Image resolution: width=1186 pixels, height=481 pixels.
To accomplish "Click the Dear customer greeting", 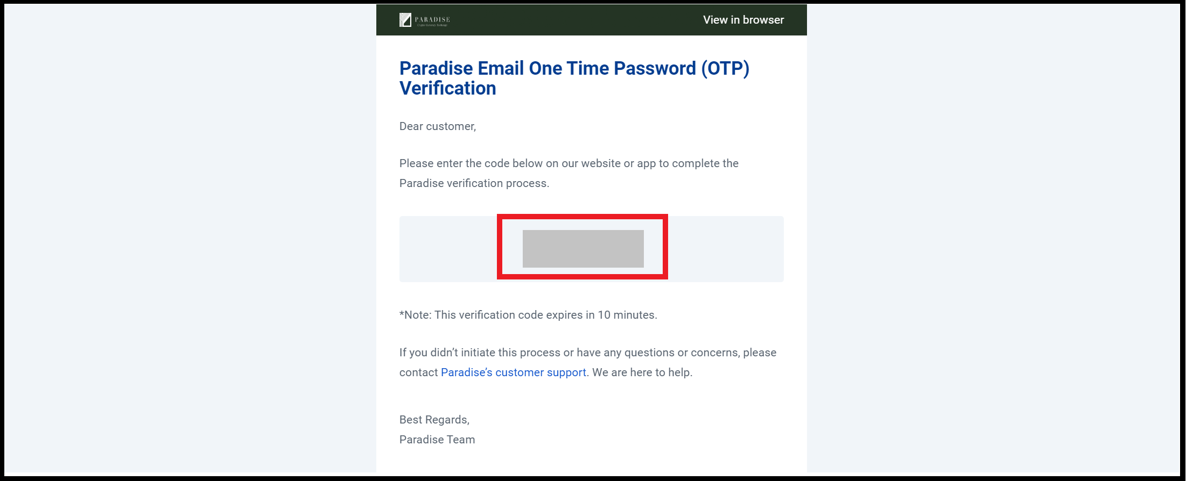I will [438, 126].
